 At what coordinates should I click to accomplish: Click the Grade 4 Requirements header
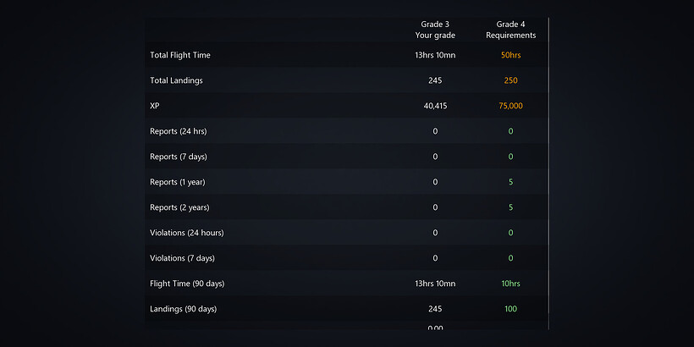(510, 30)
